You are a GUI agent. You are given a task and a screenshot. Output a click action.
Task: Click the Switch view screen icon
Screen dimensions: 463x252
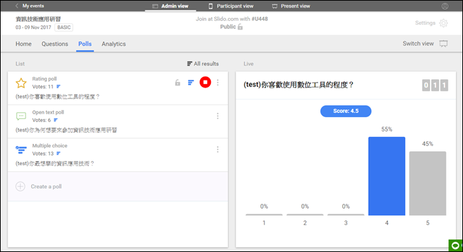point(444,43)
